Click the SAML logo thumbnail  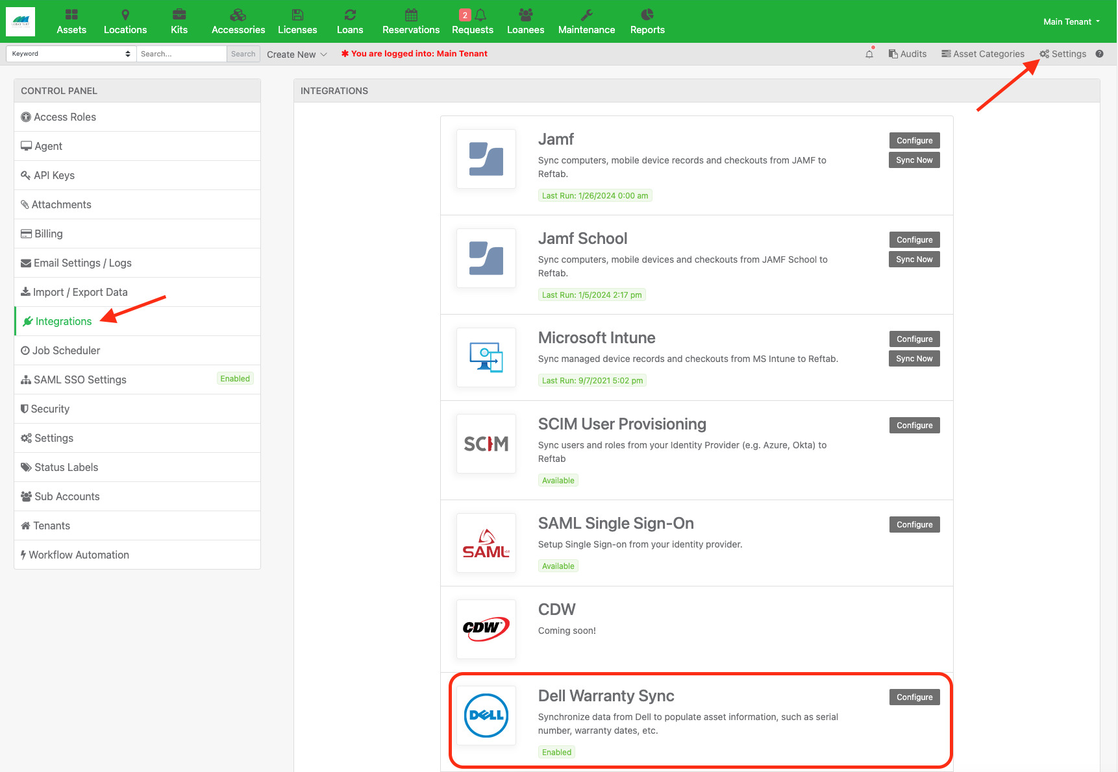(486, 543)
